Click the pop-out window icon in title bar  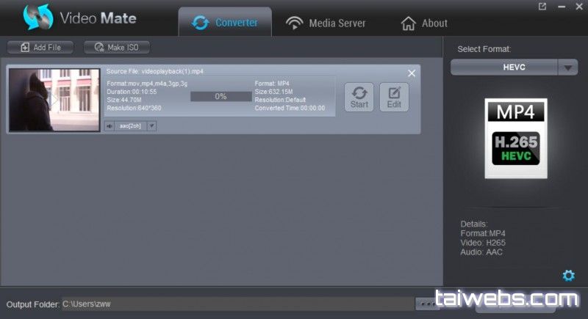542,7
